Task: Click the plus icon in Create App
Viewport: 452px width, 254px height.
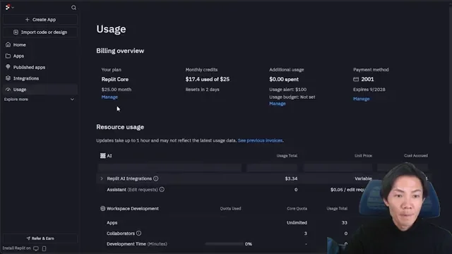Action: click(27, 20)
